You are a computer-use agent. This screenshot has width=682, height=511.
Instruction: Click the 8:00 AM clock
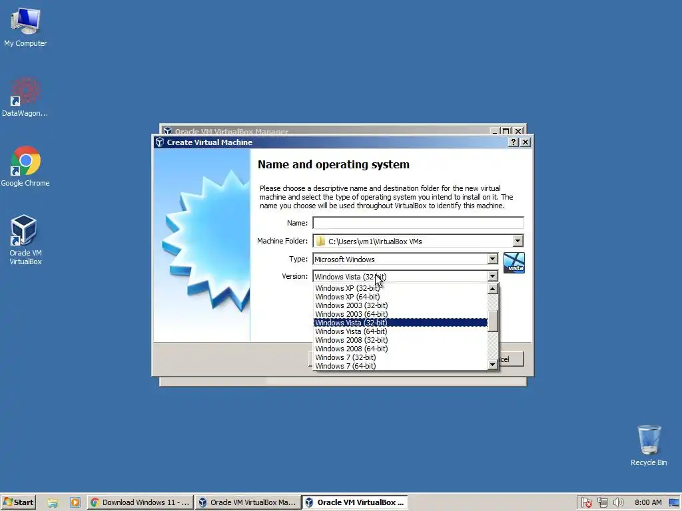pos(648,503)
